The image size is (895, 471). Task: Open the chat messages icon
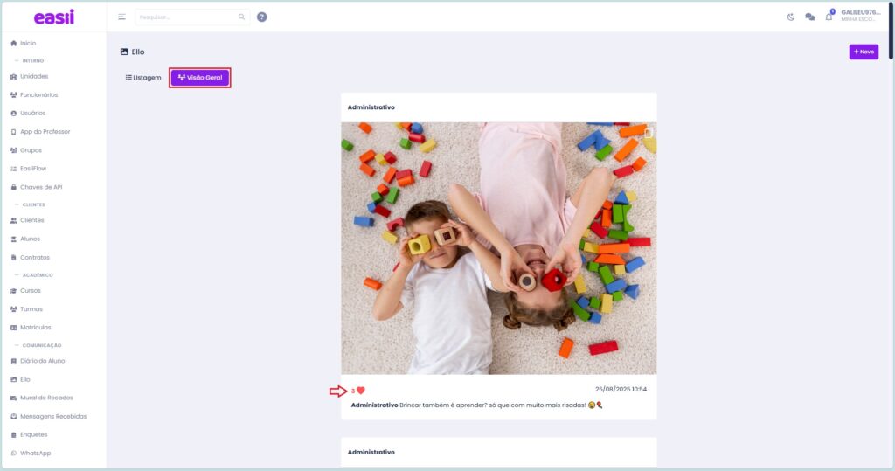coord(809,17)
